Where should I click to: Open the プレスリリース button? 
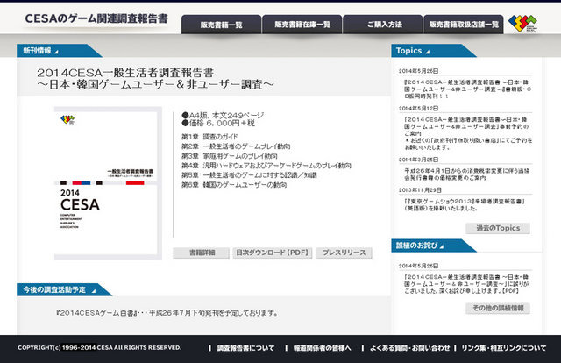pos(343,253)
